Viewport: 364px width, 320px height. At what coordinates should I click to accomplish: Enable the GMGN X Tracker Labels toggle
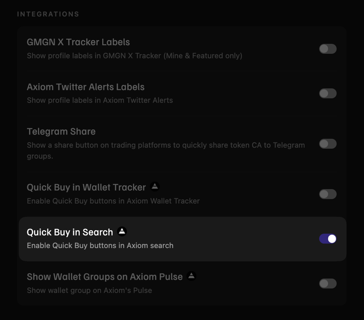(327, 49)
